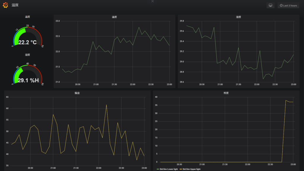Screen dimensions: 304x171
Task: Toggle the monitor view mode icon
Action: pyautogui.click(x=270, y=5)
